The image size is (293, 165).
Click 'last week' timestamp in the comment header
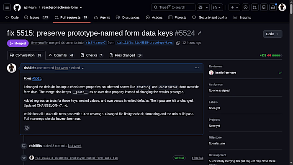coord(62,68)
